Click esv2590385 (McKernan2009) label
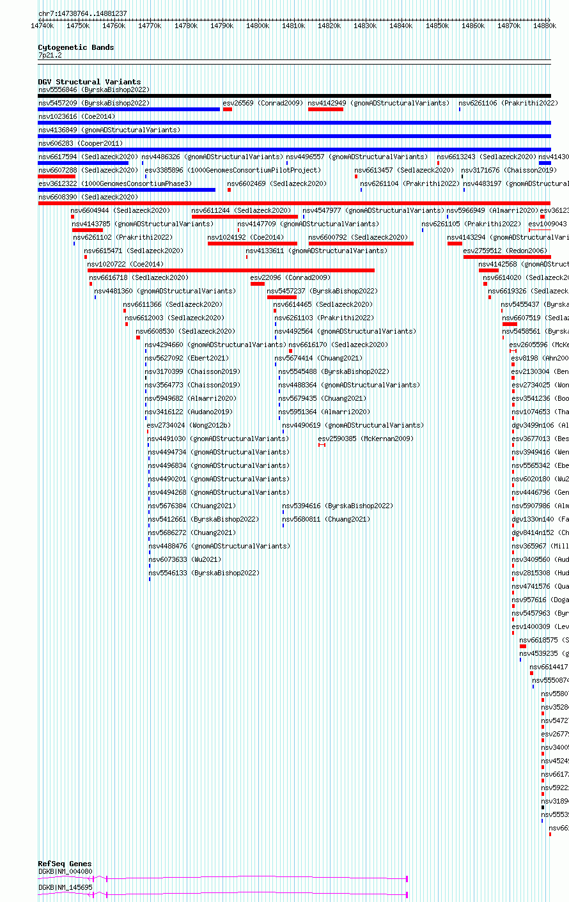569x902 pixels. pyautogui.click(x=366, y=439)
